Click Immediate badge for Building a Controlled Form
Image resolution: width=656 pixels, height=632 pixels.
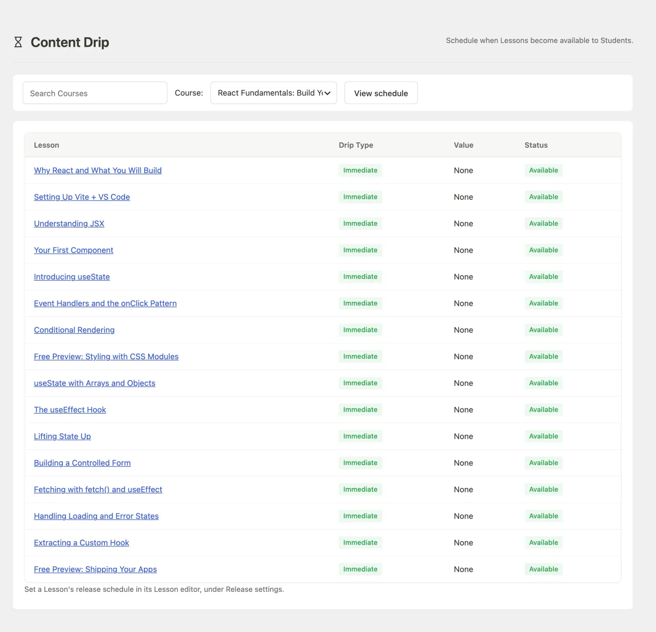pos(360,463)
